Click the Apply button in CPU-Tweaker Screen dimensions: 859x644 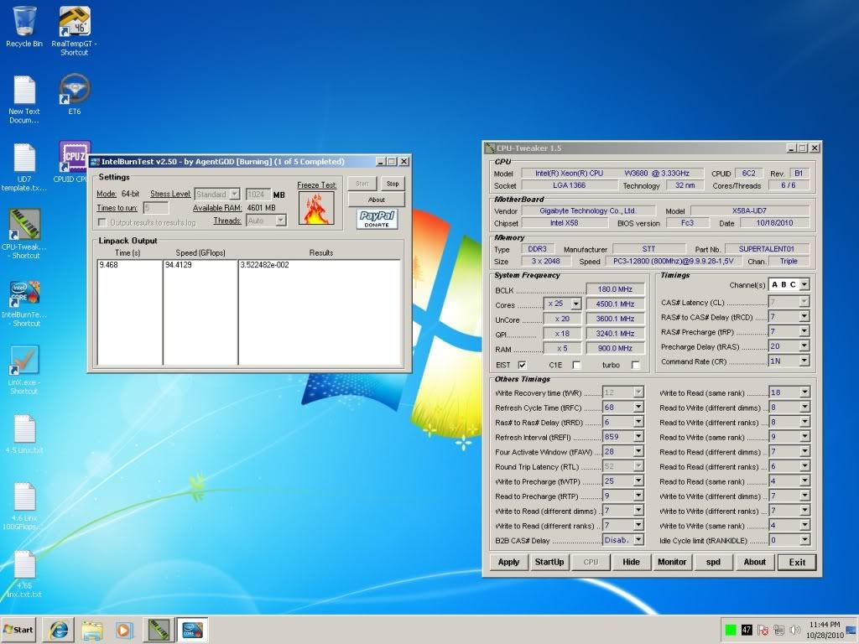click(x=508, y=562)
